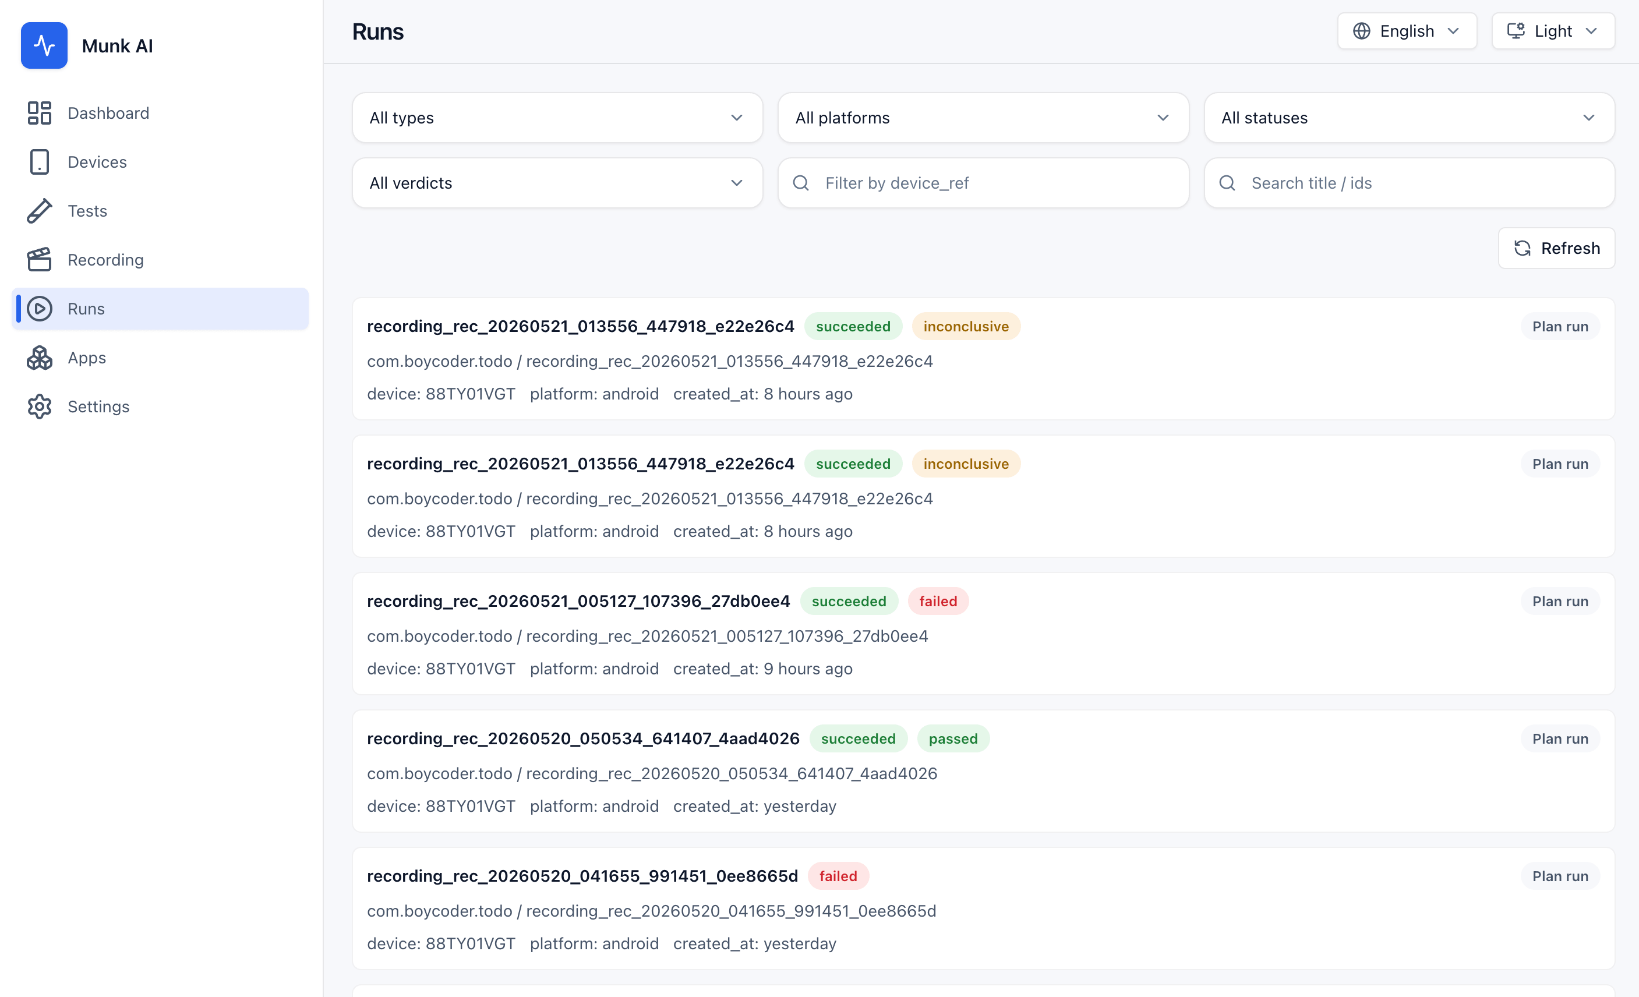This screenshot has width=1639, height=997.
Task: Open run 041655_991451_0ee8665d title
Action: [582, 876]
